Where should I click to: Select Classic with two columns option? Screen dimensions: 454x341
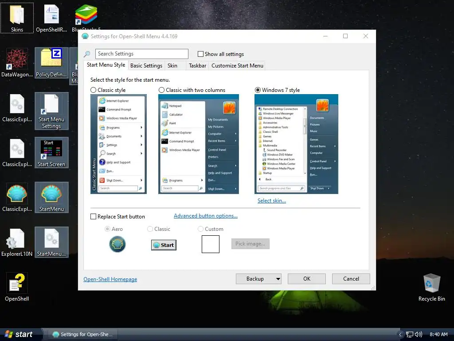click(x=161, y=90)
